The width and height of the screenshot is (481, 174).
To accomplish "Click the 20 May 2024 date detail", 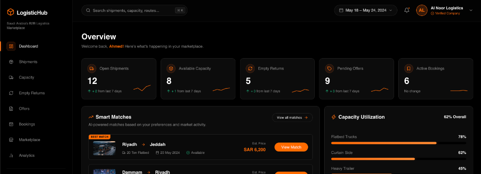I will click(168, 152).
